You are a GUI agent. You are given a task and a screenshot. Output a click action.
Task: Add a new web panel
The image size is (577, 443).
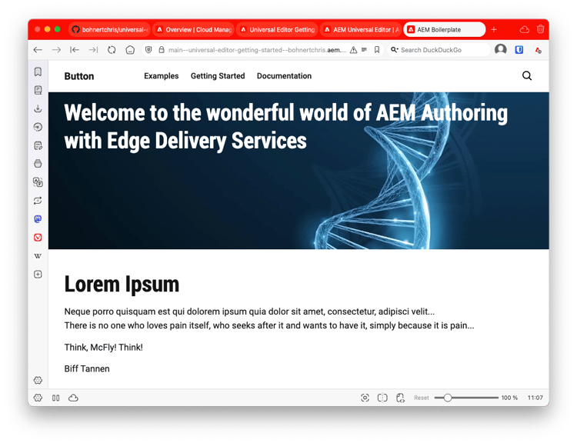tap(38, 274)
